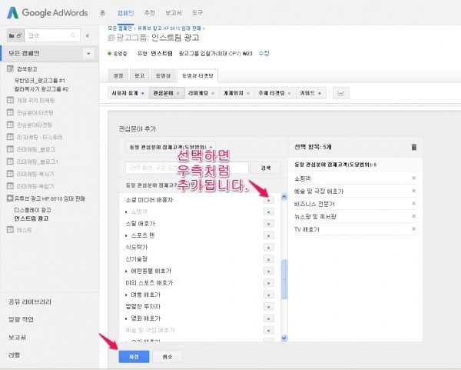
Task: Expand the 스포츠 팬 category
Action: 127,235
